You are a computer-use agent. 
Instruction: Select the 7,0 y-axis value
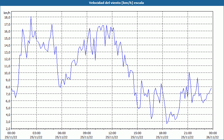(x=8, y=94)
